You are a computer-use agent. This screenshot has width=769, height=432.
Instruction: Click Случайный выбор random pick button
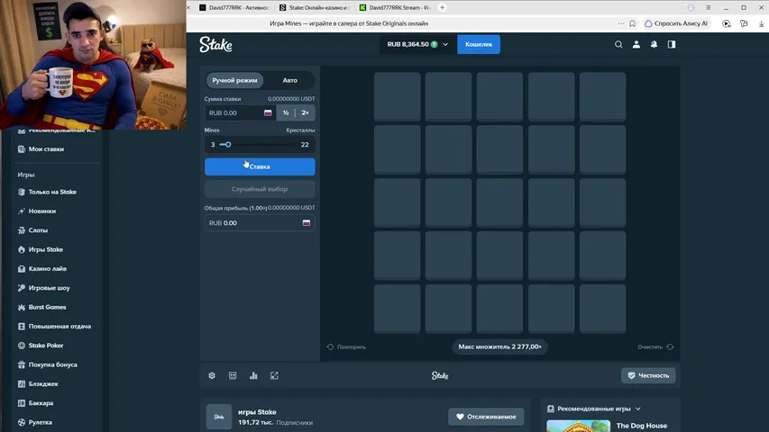260,189
